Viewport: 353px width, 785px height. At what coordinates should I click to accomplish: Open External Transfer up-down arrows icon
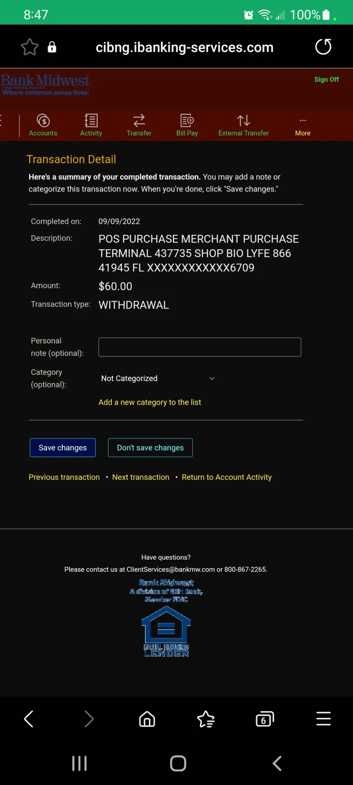point(244,120)
